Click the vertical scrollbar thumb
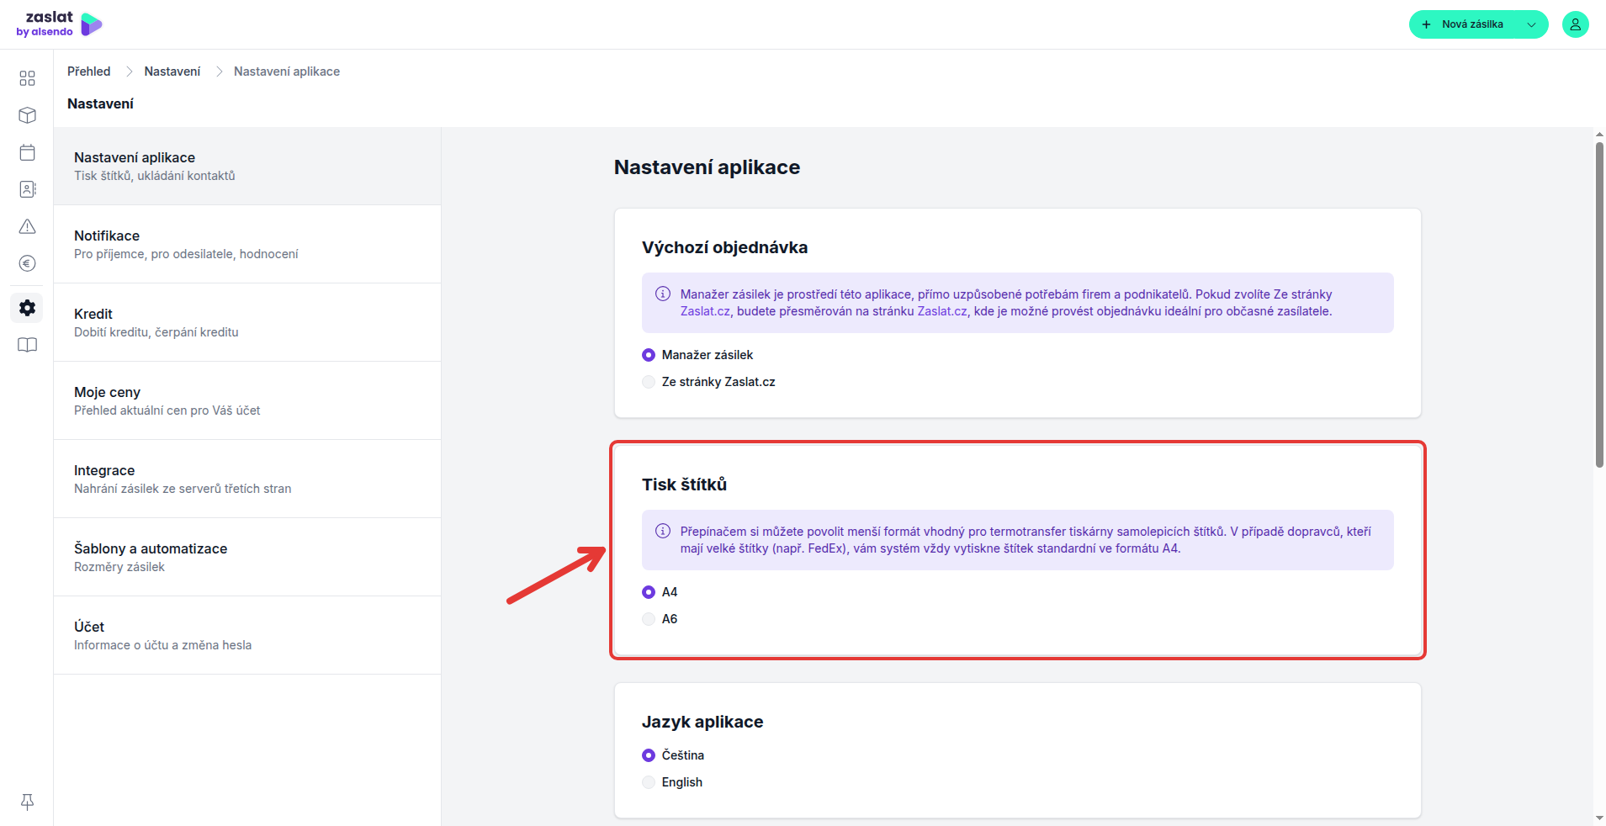Image resolution: width=1606 pixels, height=826 pixels. tap(1599, 304)
